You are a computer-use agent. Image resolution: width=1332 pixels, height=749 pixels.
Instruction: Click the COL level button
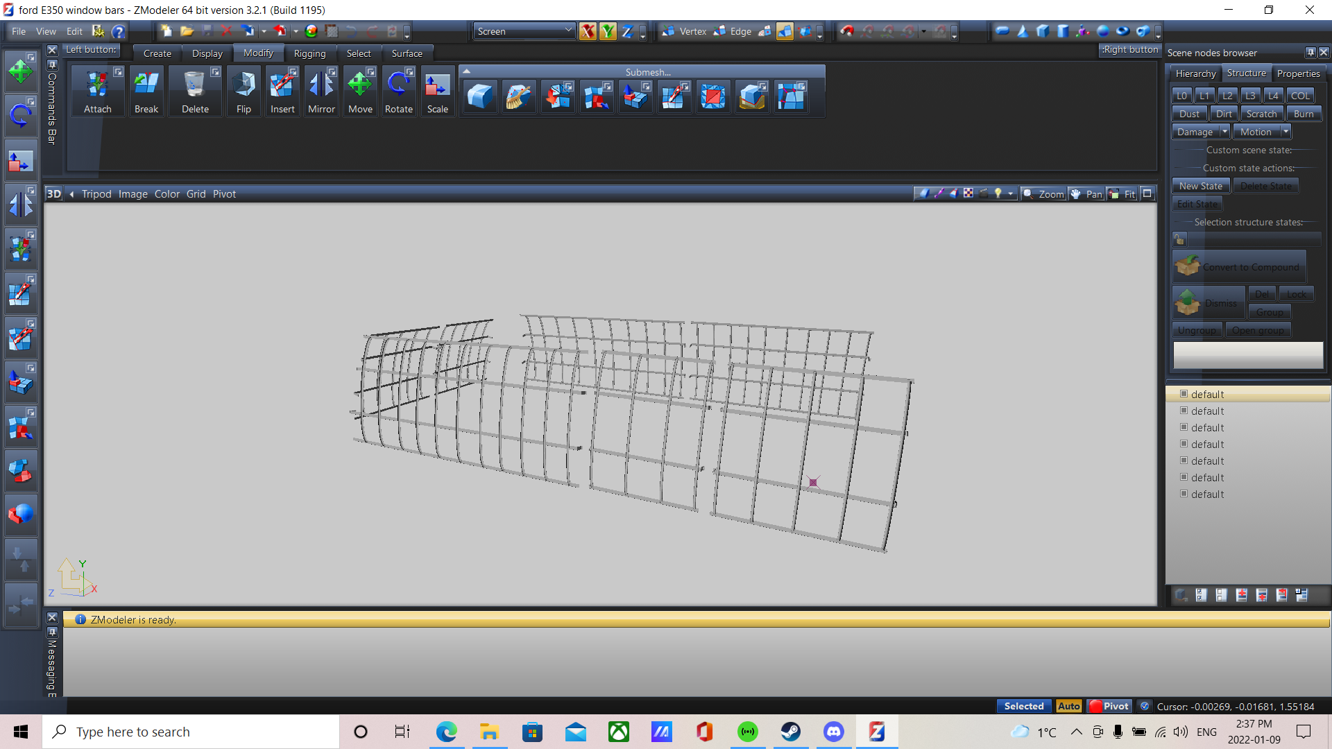(x=1300, y=96)
